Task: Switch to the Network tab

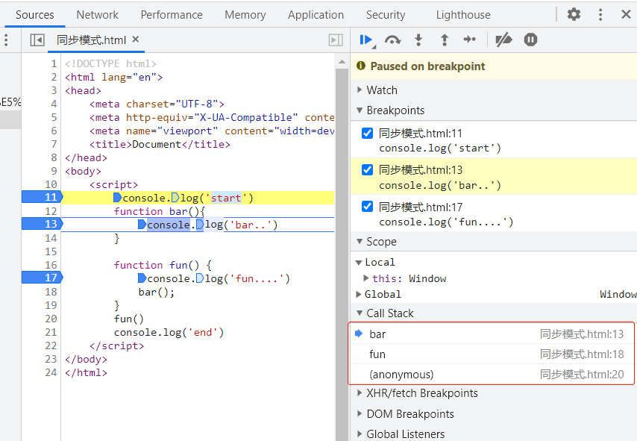Action: (98, 15)
